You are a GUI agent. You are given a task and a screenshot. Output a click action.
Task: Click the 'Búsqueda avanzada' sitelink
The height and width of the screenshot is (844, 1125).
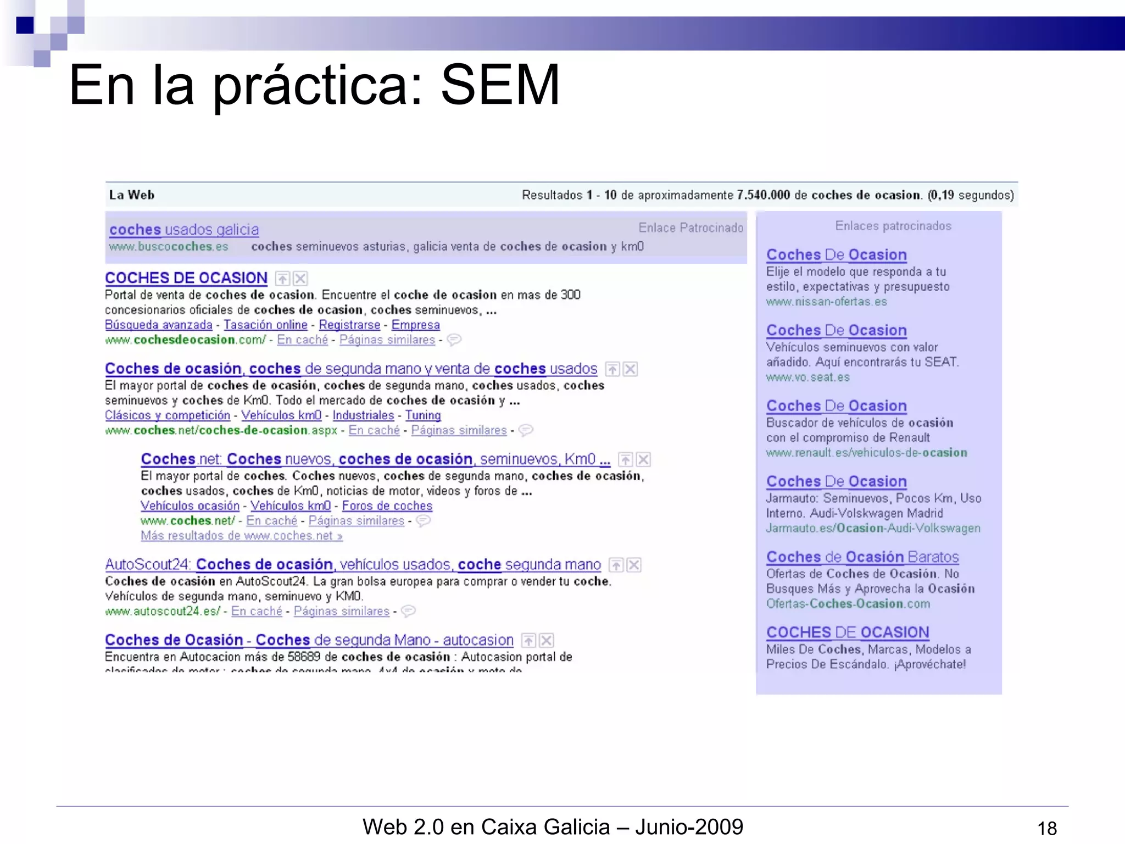tap(159, 325)
